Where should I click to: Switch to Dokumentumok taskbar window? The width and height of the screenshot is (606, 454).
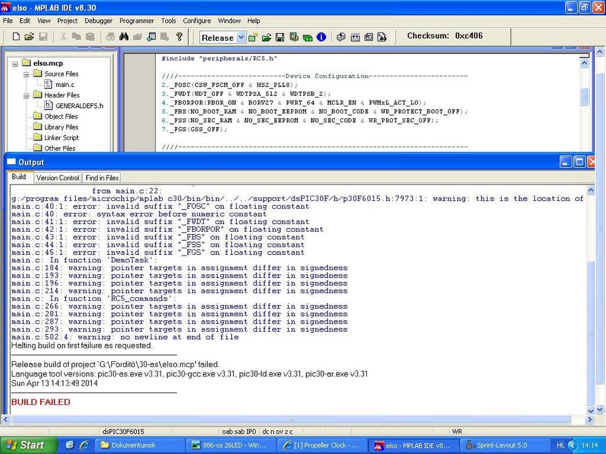[140, 445]
